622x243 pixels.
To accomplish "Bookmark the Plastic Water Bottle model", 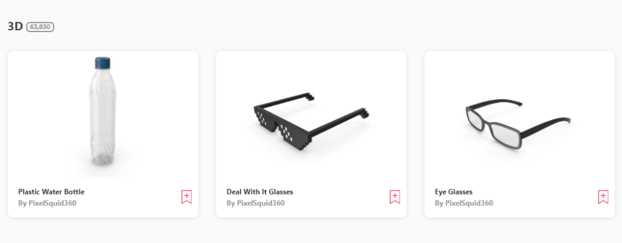I will pos(186,197).
